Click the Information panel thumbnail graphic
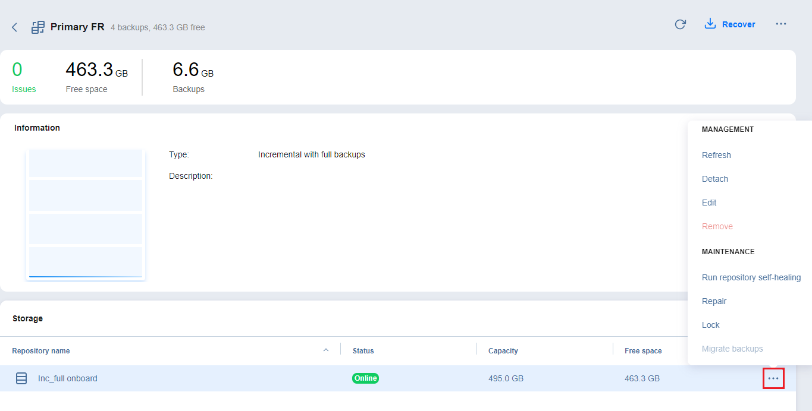 click(86, 214)
